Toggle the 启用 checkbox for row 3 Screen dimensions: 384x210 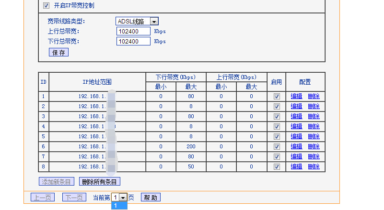[277, 116]
